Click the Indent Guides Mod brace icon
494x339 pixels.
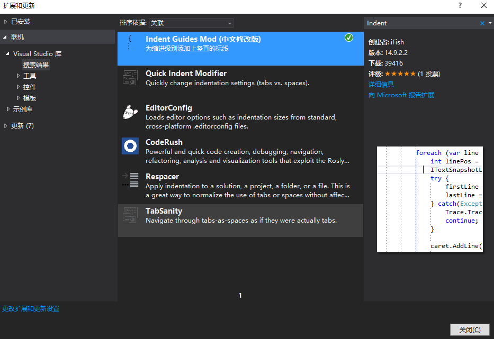pyautogui.click(x=130, y=42)
